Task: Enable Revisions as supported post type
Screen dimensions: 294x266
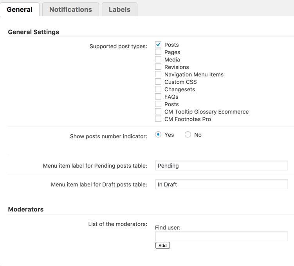Action: [158, 67]
